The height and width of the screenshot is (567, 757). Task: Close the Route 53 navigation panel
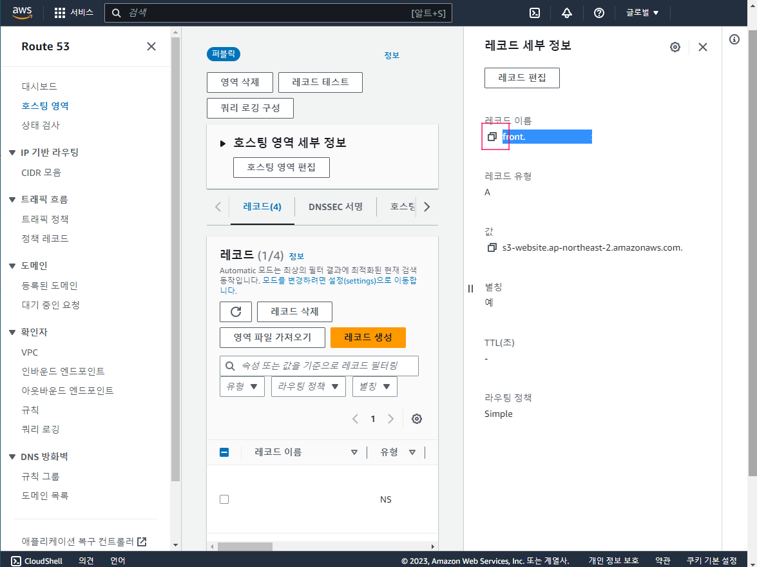click(x=151, y=46)
